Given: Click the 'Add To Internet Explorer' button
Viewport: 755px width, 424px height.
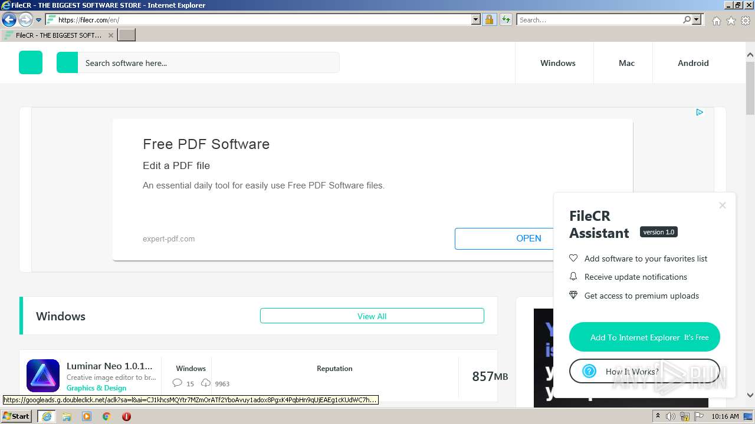Looking at the screenshot, I should [x=645, y=337].
